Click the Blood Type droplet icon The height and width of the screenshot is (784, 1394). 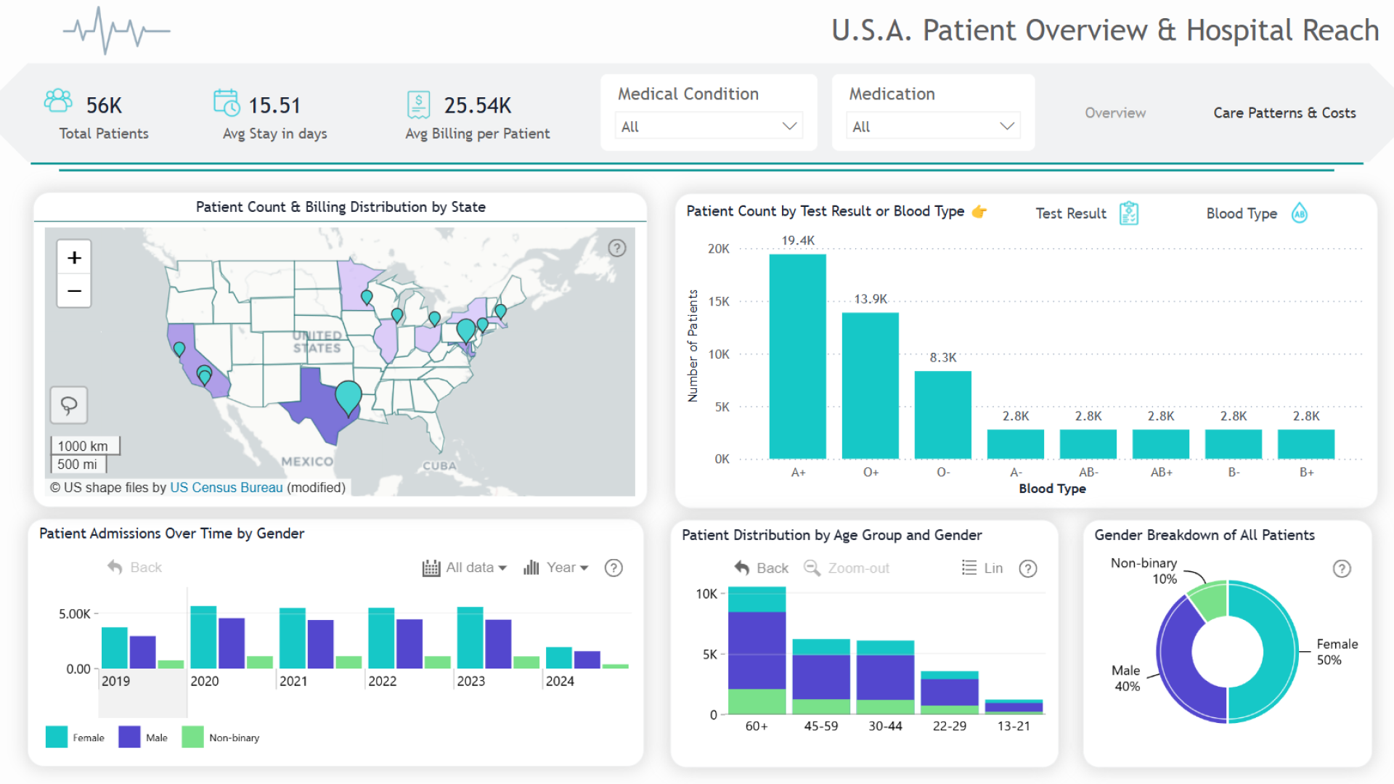tap(1299, 213)
